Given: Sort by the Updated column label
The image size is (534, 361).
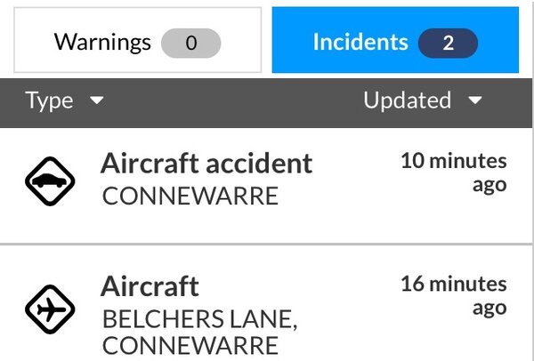Looking at the screenshot, I should point(407,101).
